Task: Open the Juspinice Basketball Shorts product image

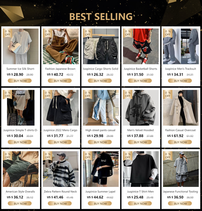Action: (141, 46)
